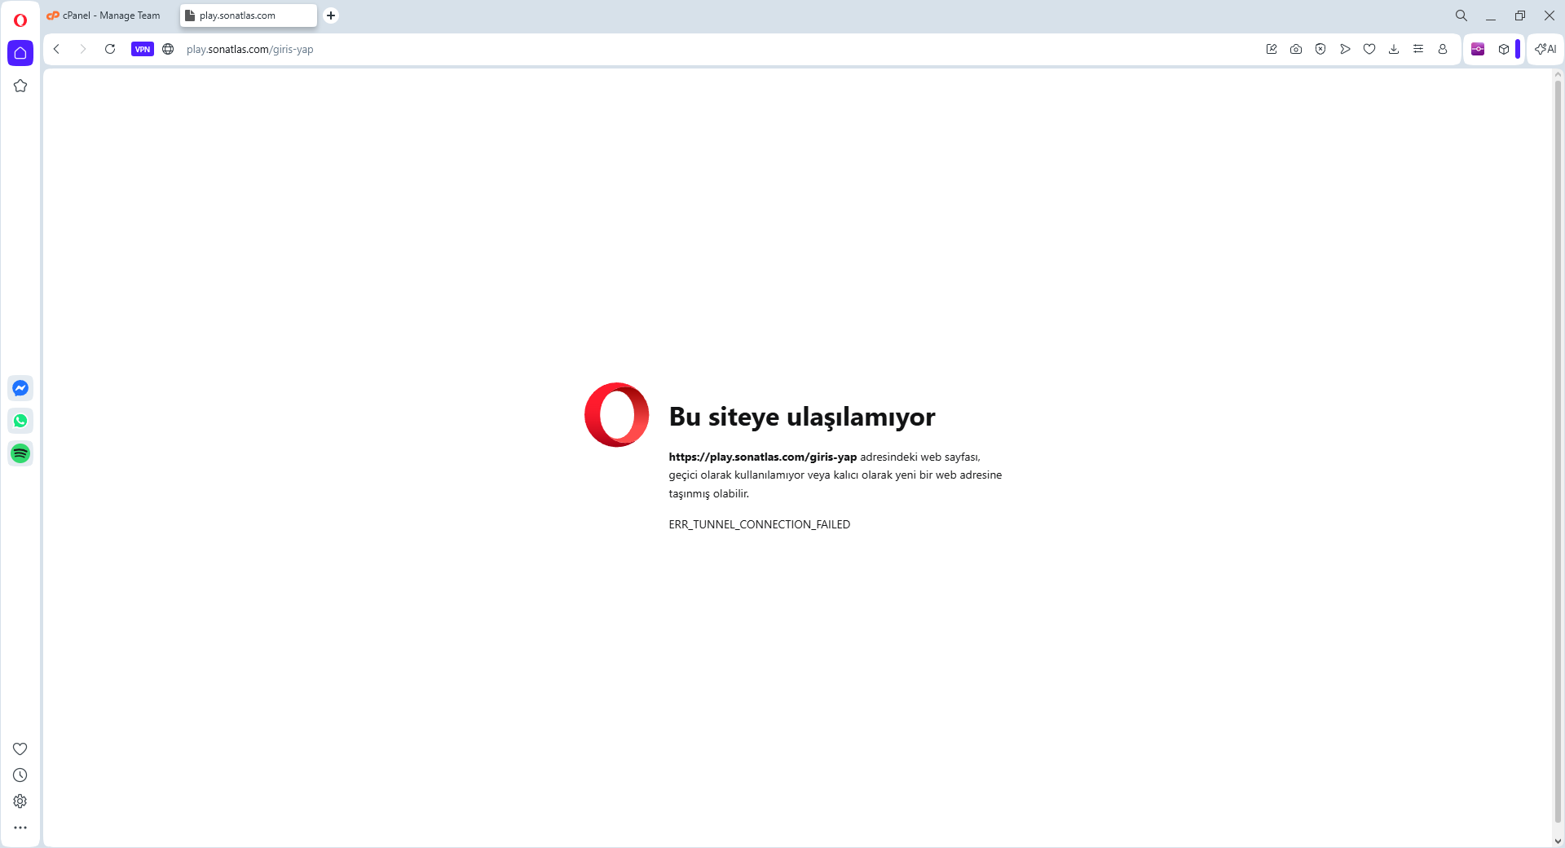
Task: Open Bookmarks star icon in sidebar
Action: point(20,86)
